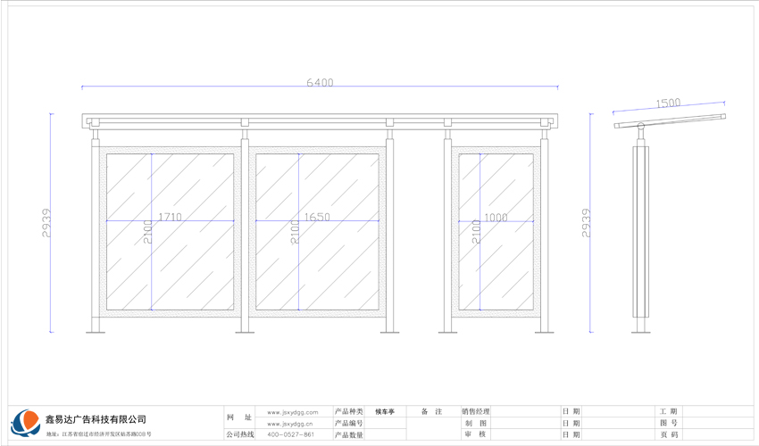Click the 销售经理 label cell

(x=475, y=411)
